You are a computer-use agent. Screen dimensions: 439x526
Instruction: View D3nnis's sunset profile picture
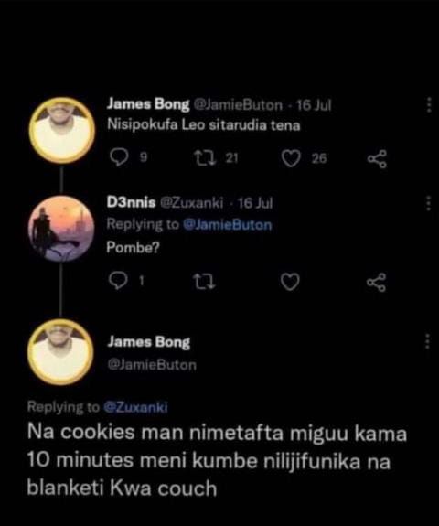(x=61, y=229)
